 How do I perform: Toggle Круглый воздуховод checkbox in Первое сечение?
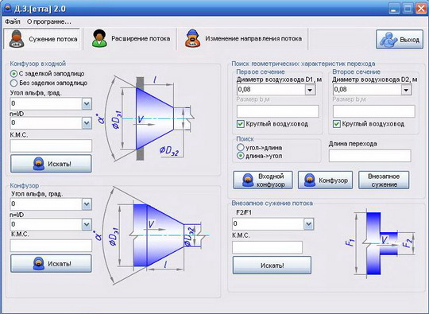(240, 124)
